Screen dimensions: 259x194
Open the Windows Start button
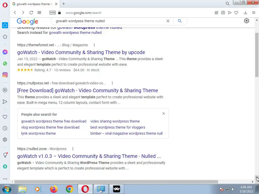pyautogui.click(x=7, y=189)
